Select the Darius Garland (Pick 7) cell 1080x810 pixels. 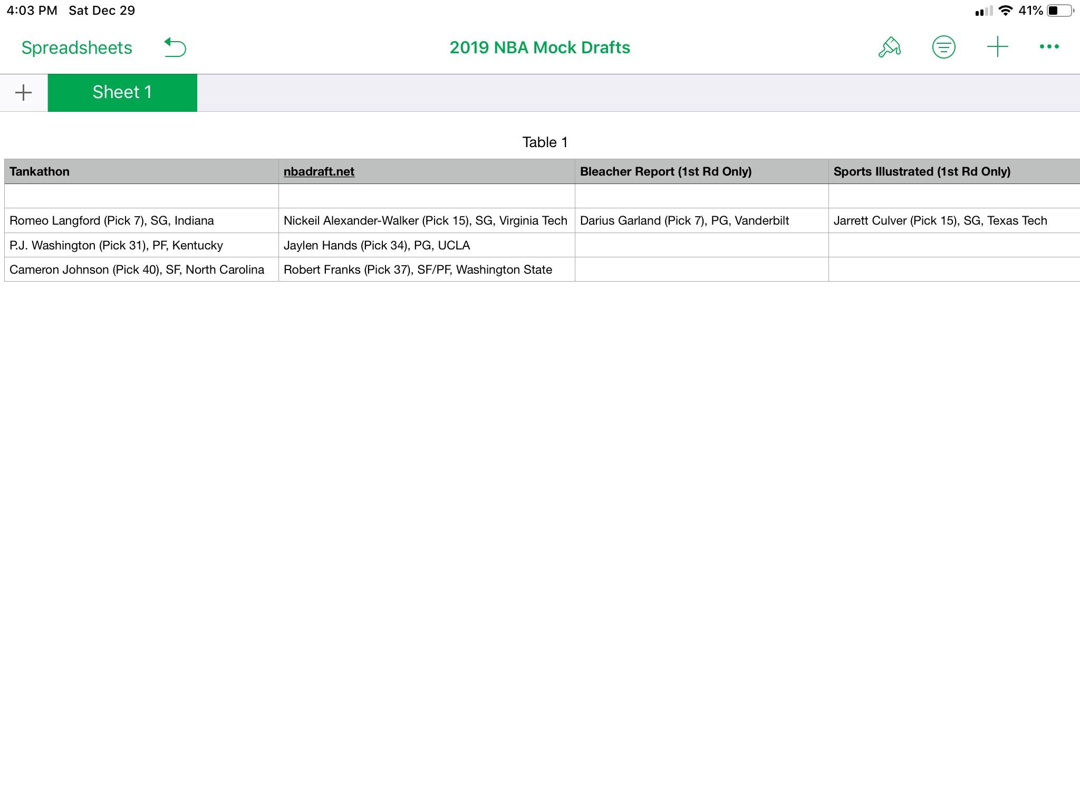pyautogui.click(x=701, y=220)
